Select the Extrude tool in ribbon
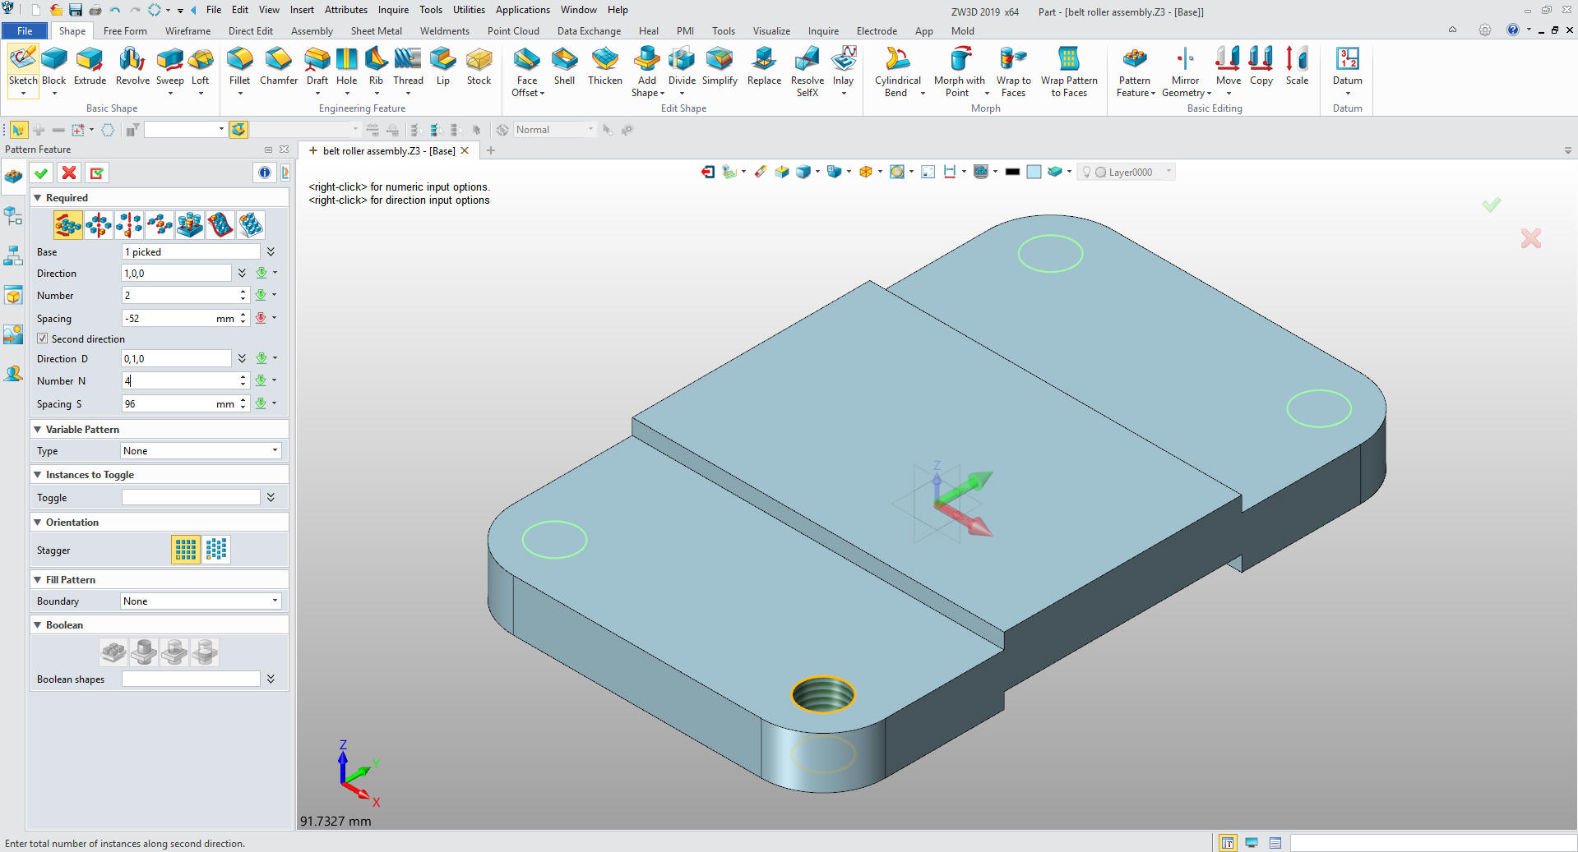This screenshot has width=1578, height=852. tap(90, 66)
